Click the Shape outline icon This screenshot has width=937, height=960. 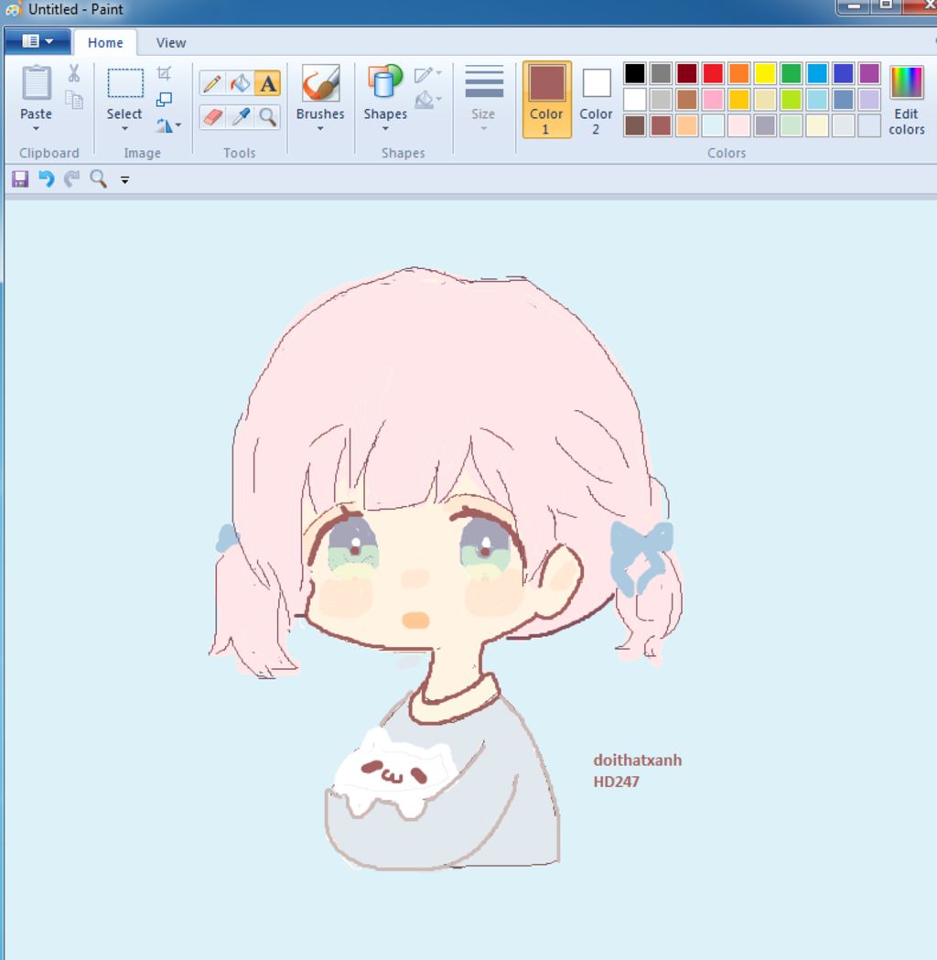(424, 75)
